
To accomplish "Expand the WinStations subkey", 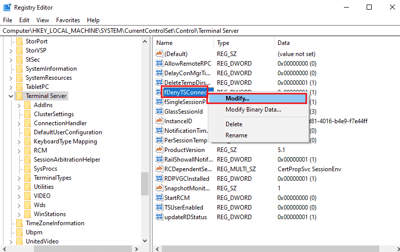I will click(19, 215).
